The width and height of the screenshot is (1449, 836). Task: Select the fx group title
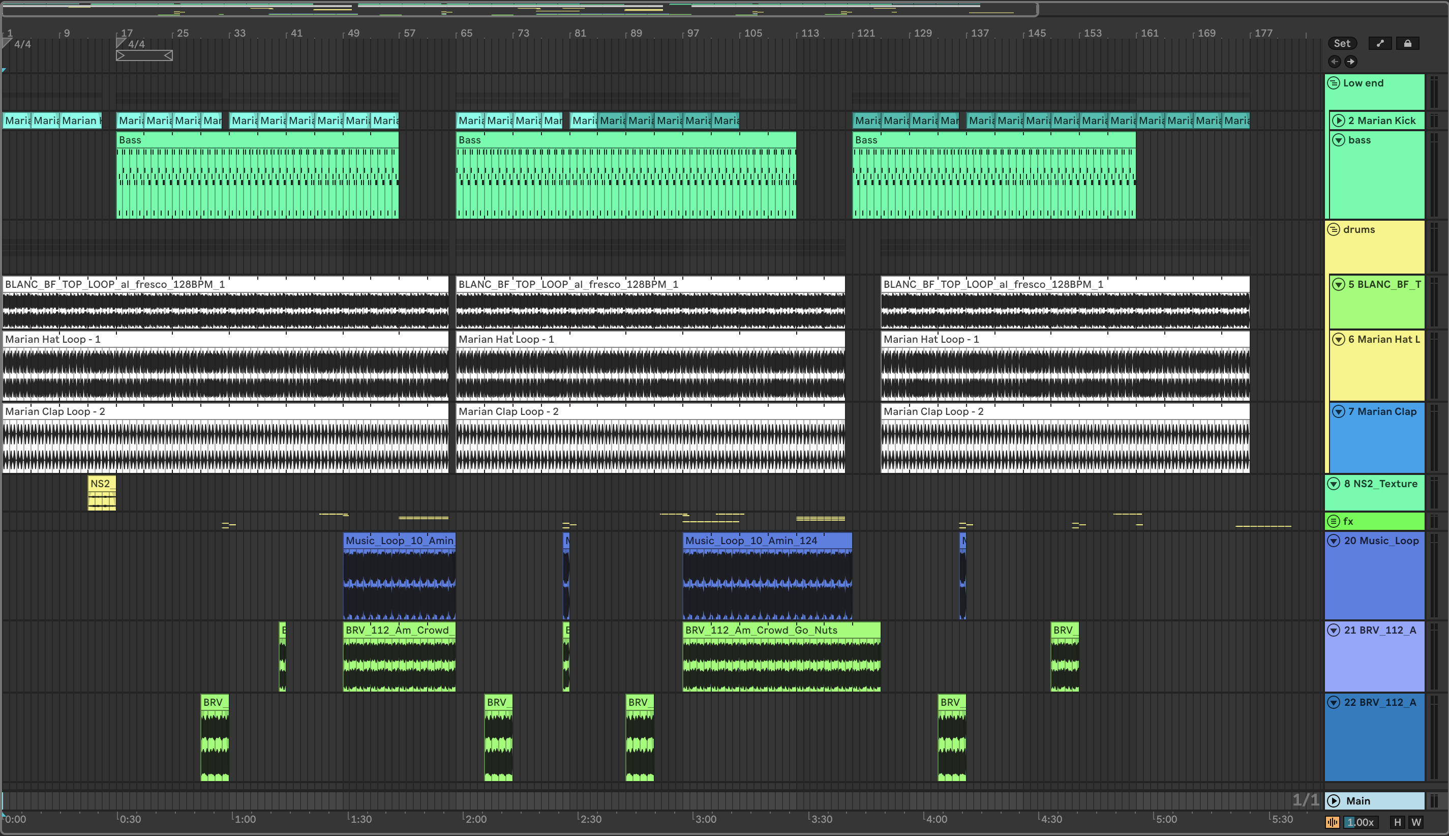click(x=1348, y=521)
